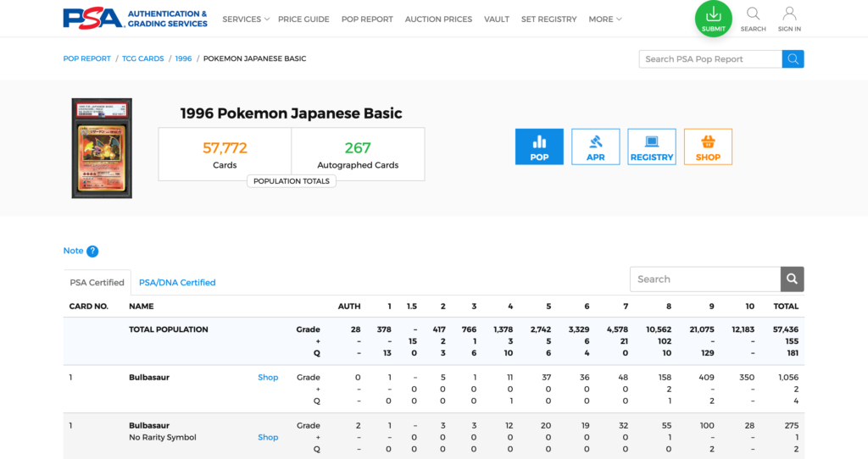868x459 pixels.
Task: Click the Population Totals label
Action: (292, 181)
